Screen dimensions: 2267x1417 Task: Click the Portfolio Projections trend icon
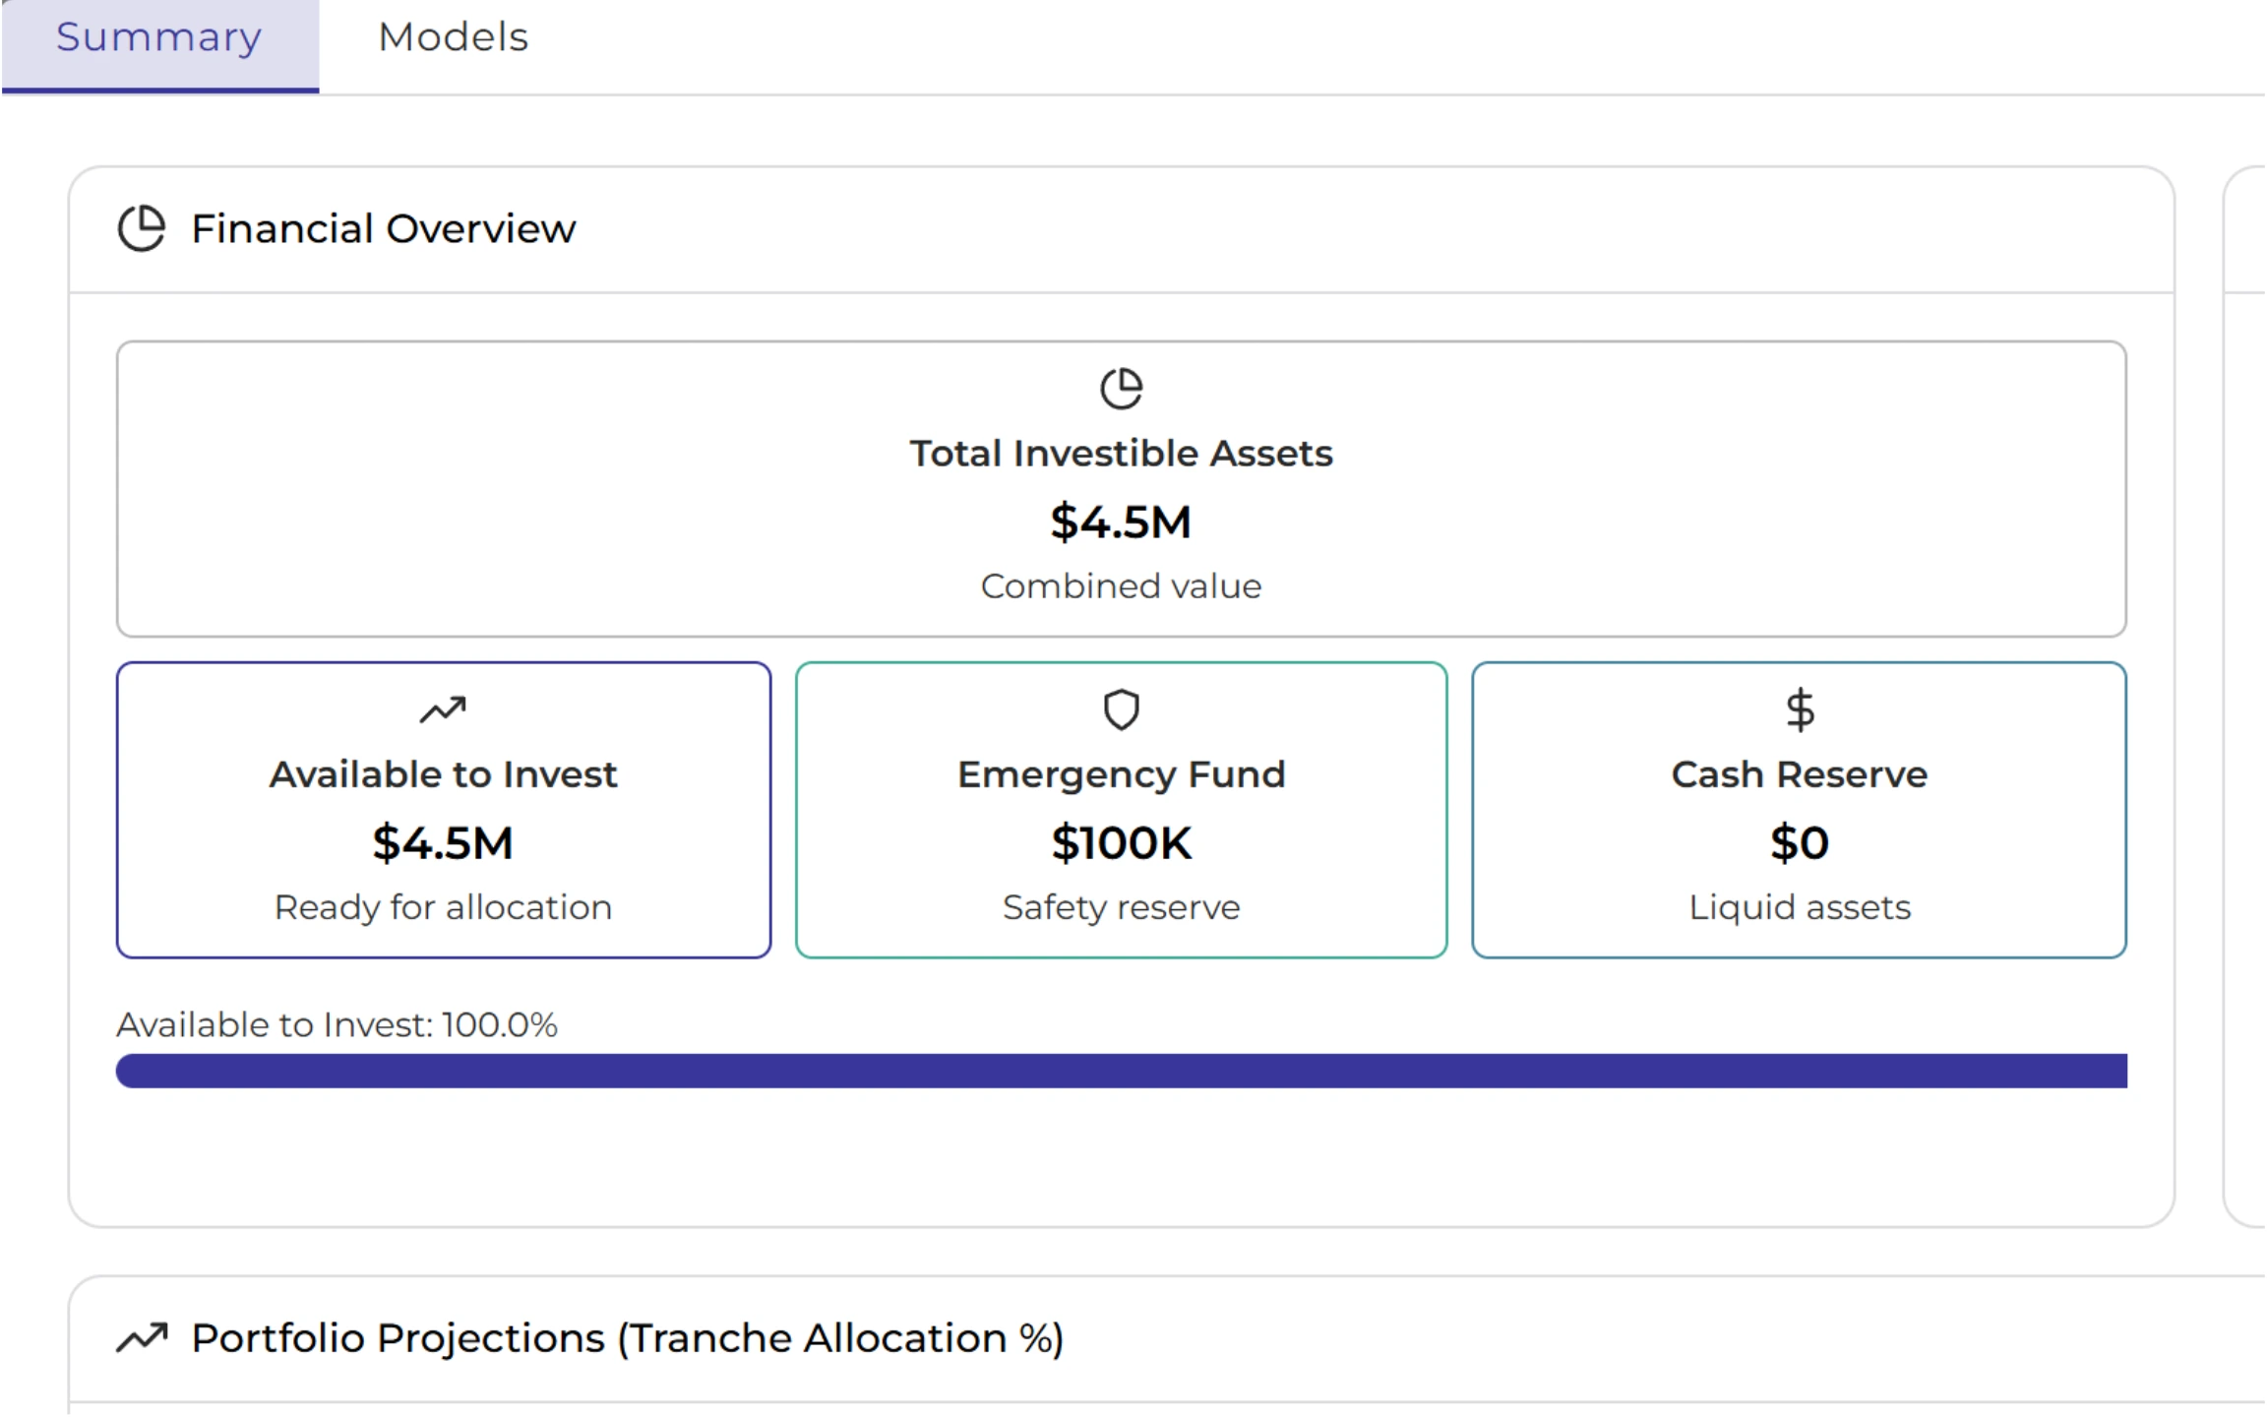click(x=142, y=1337)
